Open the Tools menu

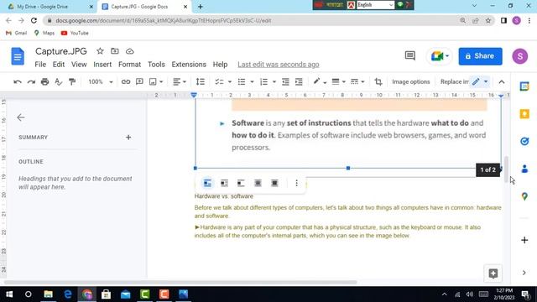156,65
